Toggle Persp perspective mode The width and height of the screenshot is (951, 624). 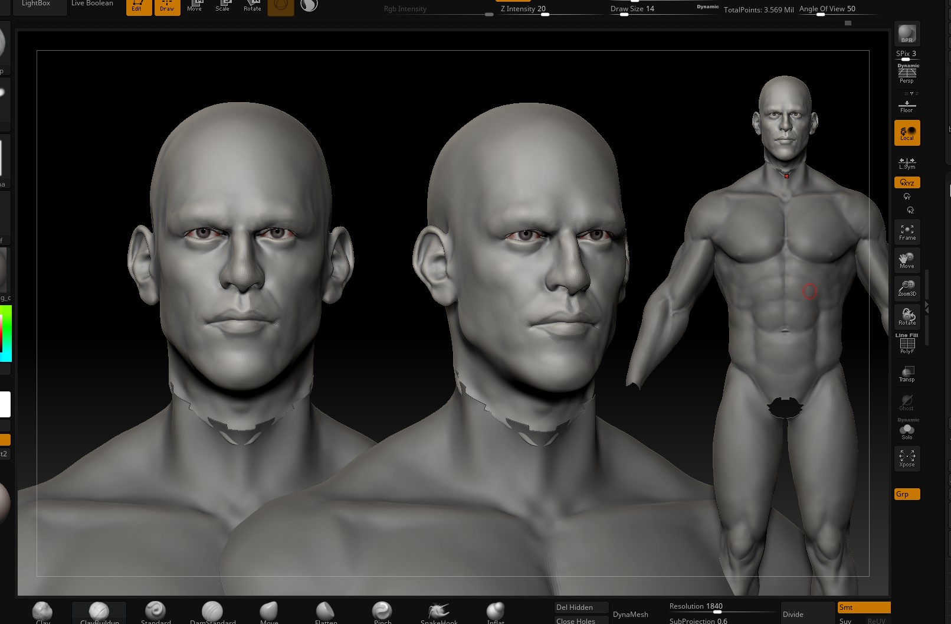[x=907, y=74]
